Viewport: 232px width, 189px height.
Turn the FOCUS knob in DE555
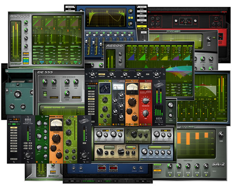tap(54, 81)
